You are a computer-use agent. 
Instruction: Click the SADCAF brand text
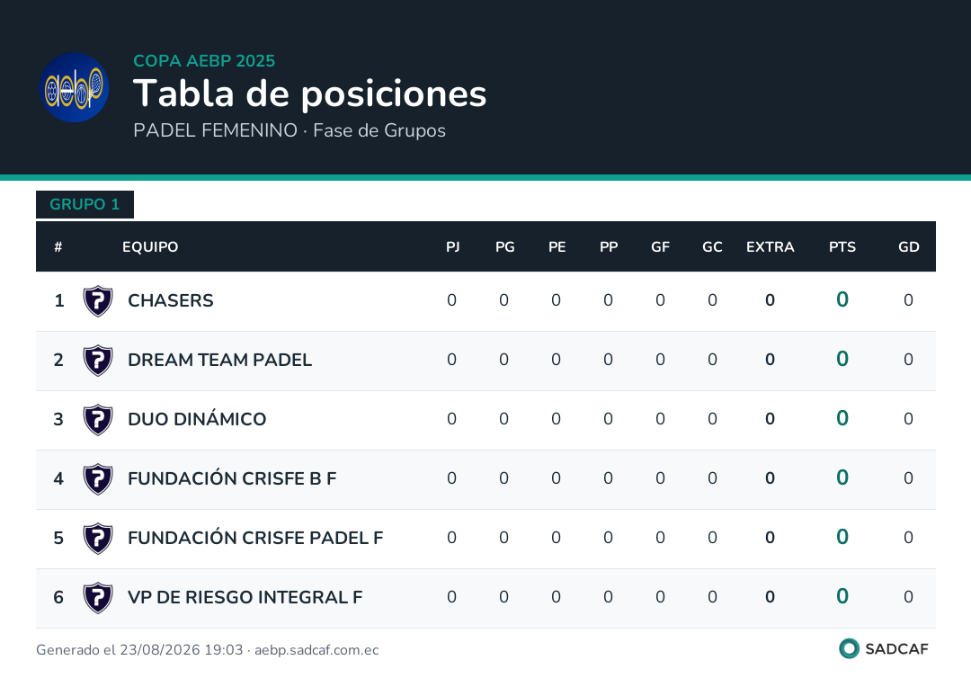[896, 649]
